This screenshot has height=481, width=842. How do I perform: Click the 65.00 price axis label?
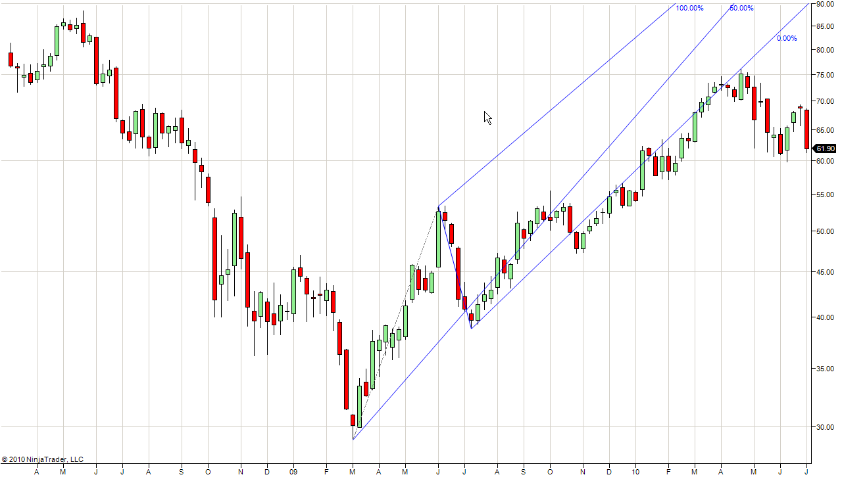(825, 130)
